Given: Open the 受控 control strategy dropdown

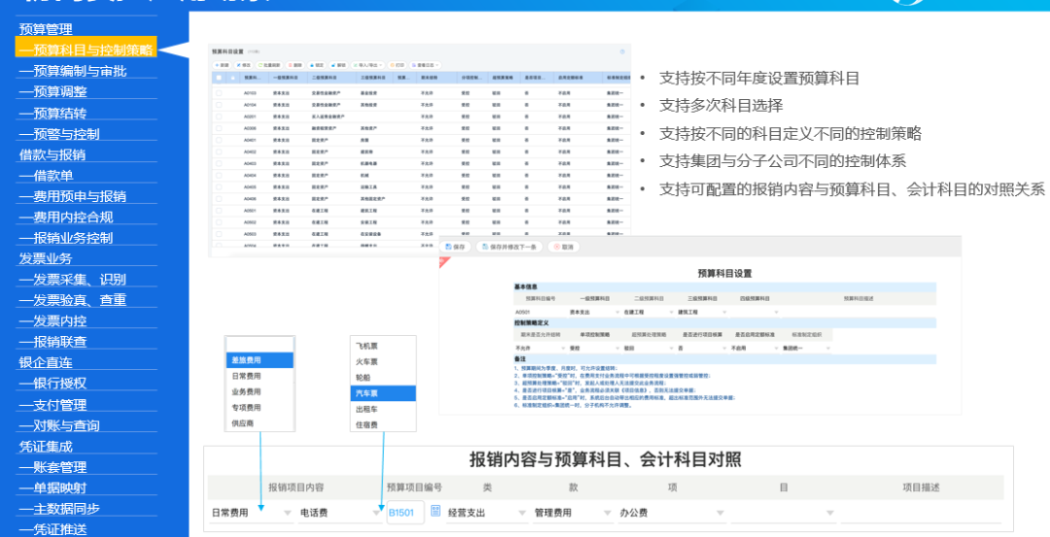Looking at the screenshot, I should pyautogui.click(x=595, y=348).
